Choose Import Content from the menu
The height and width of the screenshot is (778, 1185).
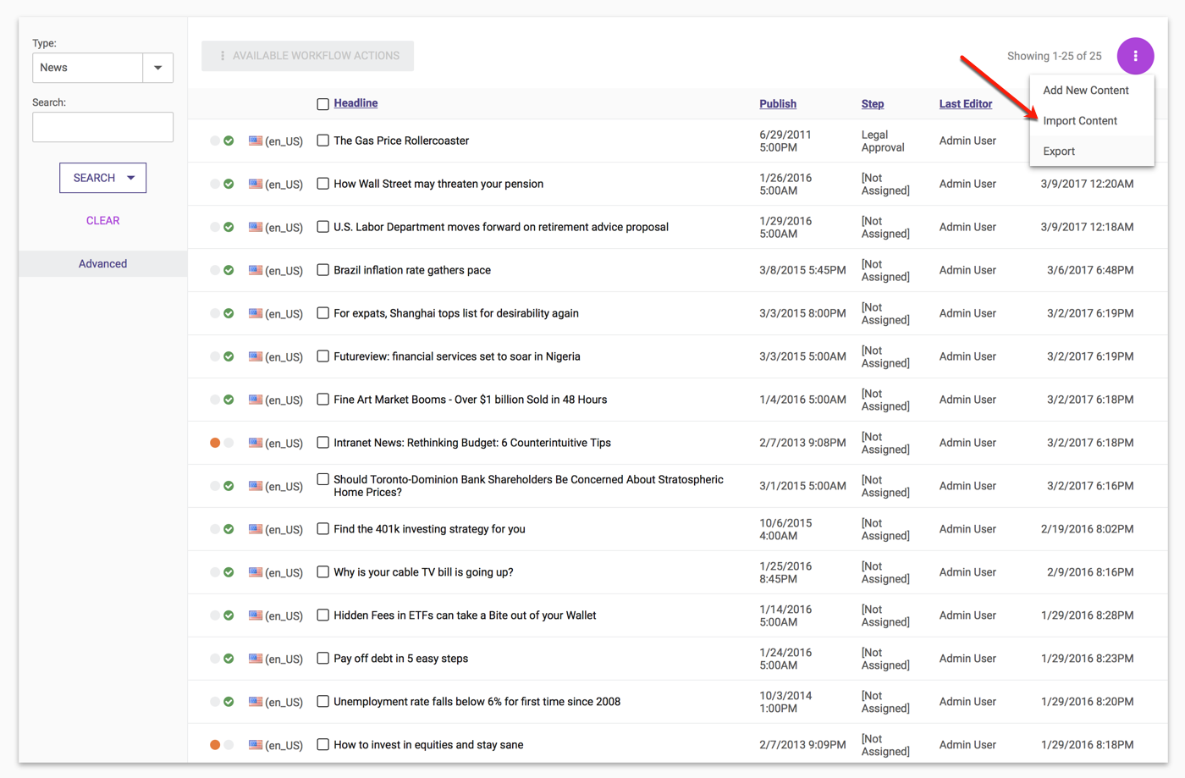coord(1079,121)
